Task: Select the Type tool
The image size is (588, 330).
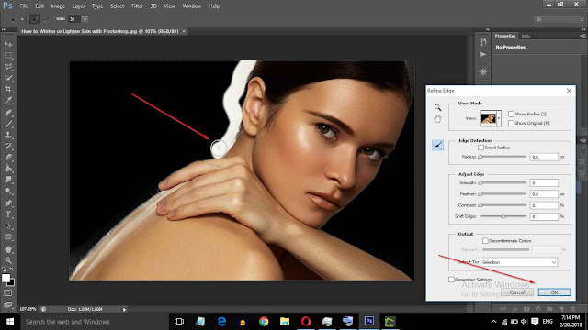Action: [8, 214]
